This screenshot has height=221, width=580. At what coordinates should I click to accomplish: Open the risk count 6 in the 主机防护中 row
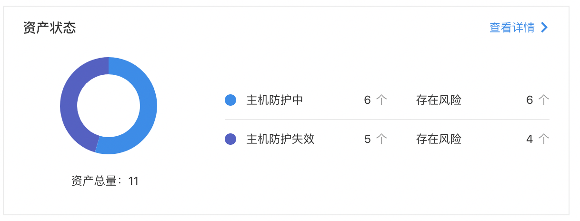(x=530, y=100)
